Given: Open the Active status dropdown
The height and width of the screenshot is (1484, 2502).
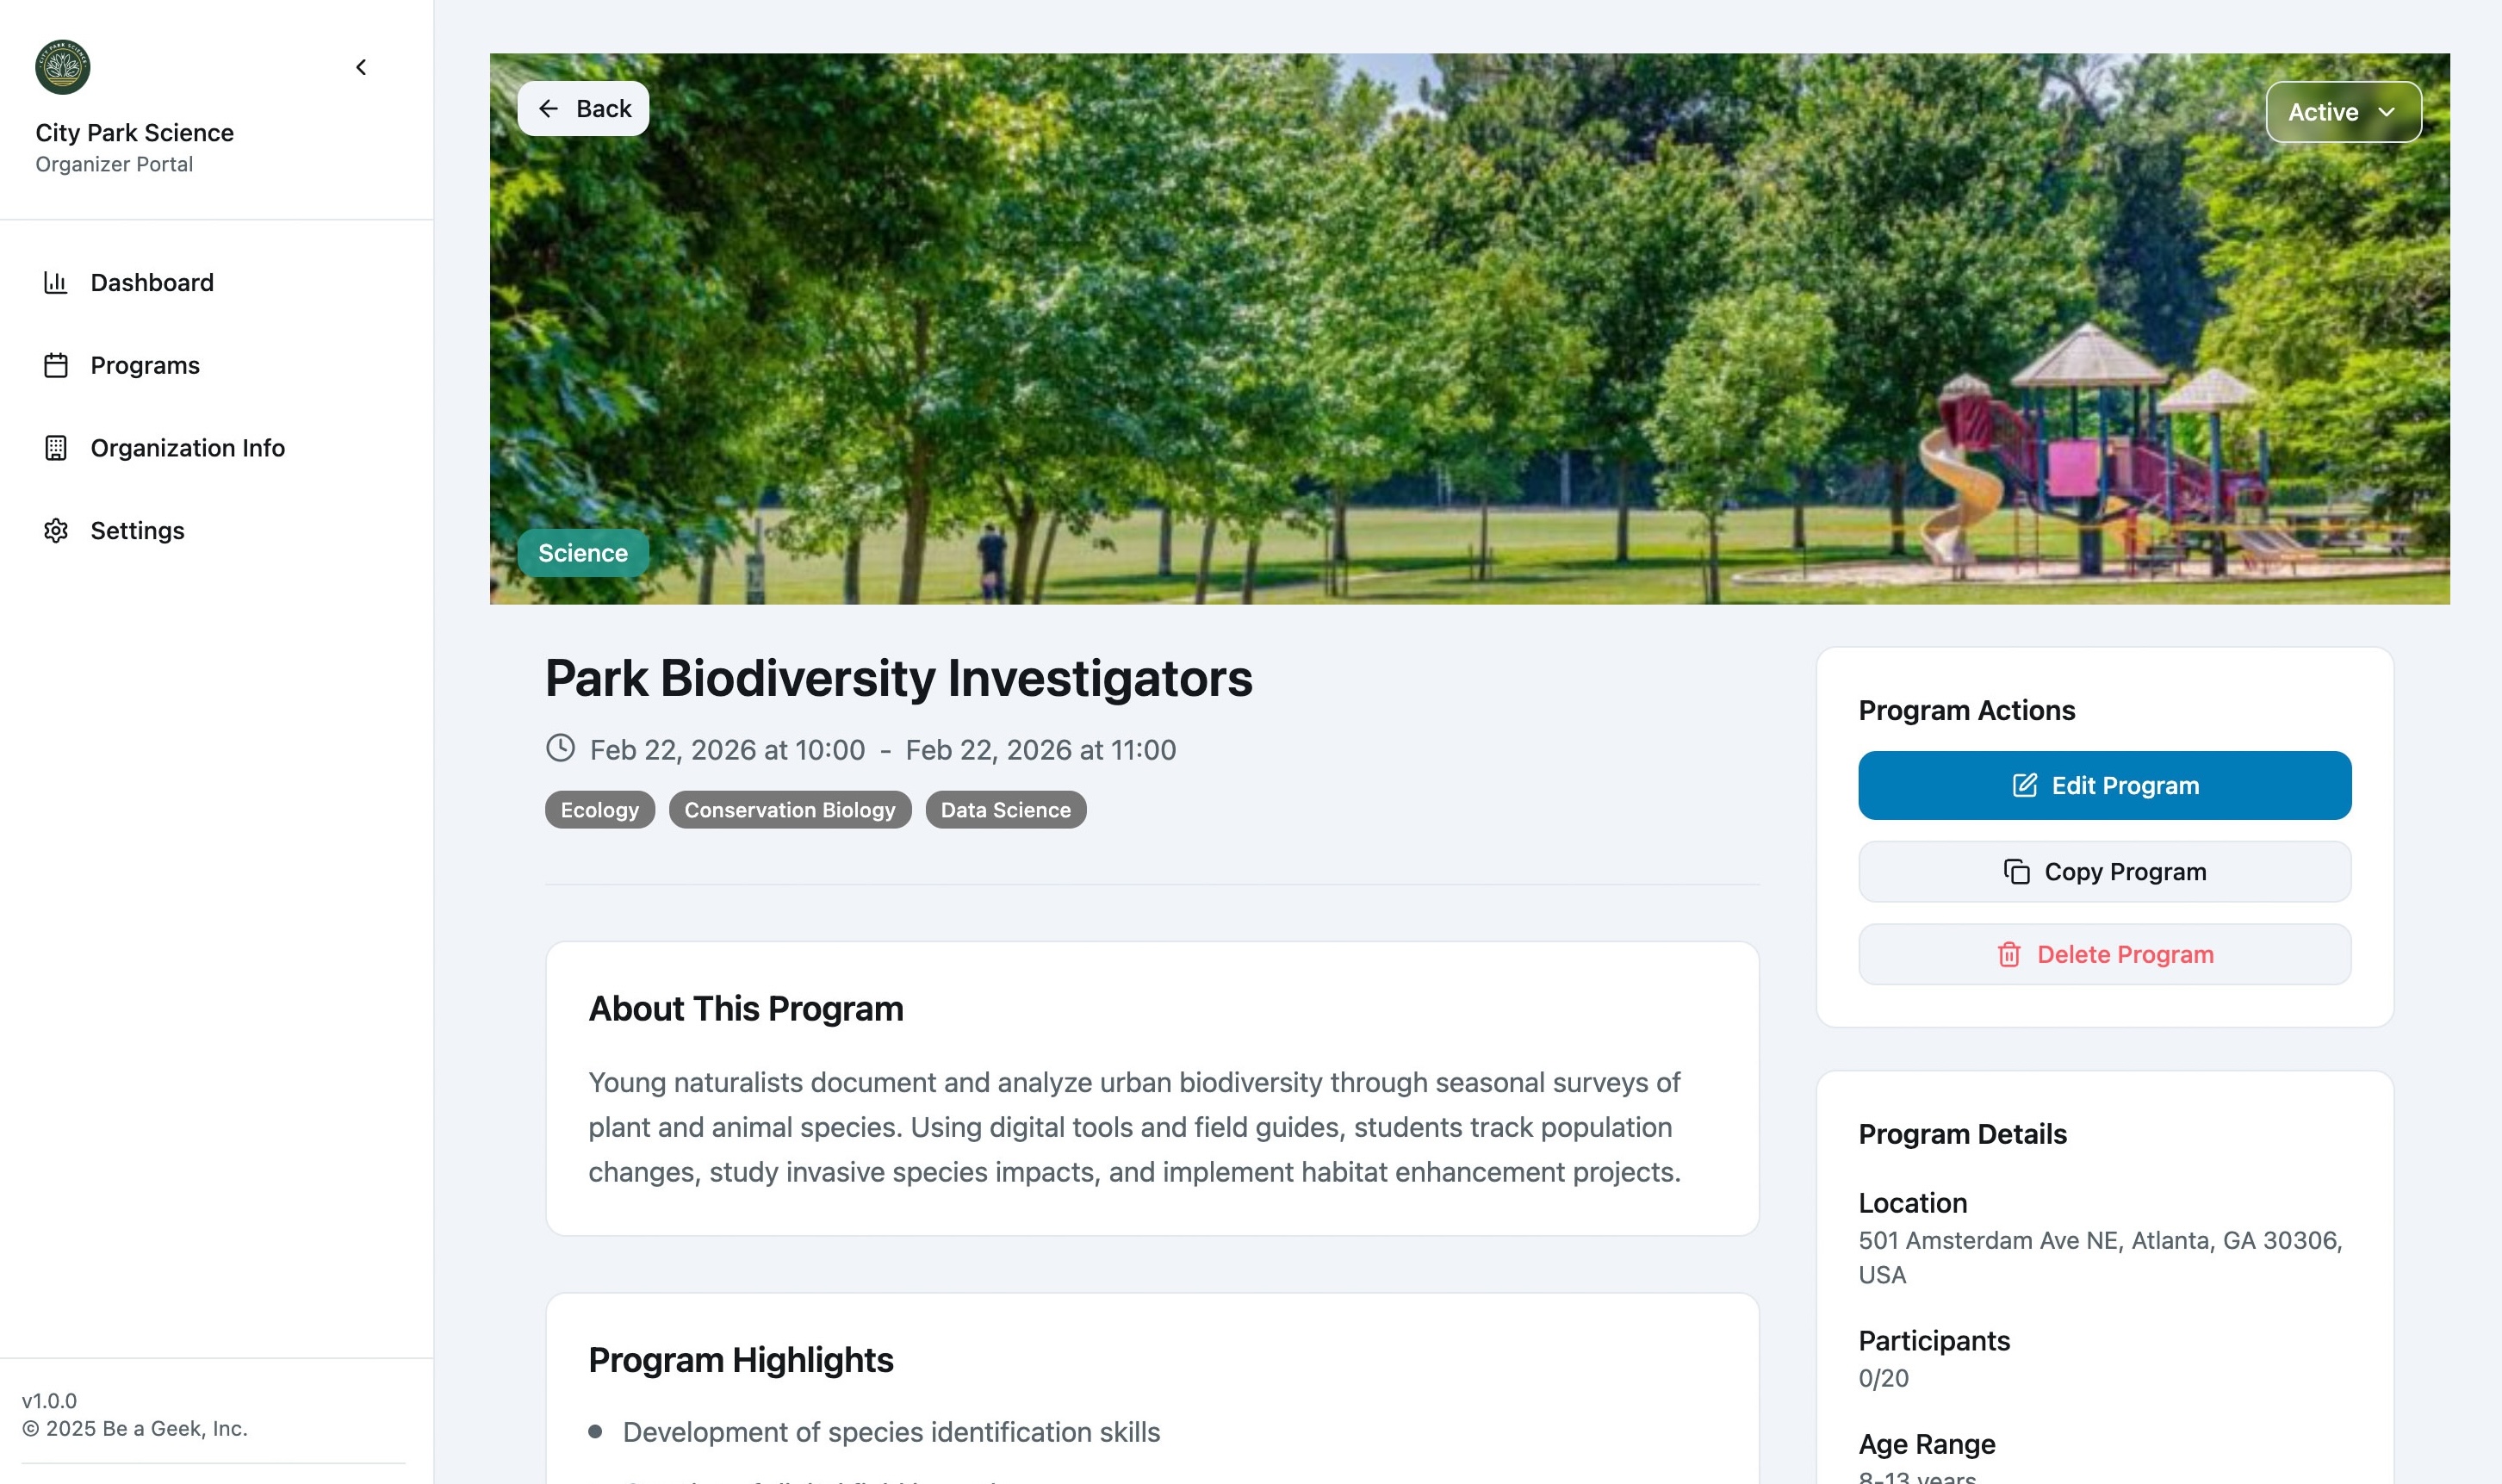Looking at the screenshot, I should pyautogui.click(x=2343, y=112).
